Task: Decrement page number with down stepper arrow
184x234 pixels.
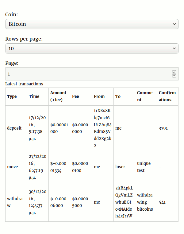Action: tap(174, 76)
